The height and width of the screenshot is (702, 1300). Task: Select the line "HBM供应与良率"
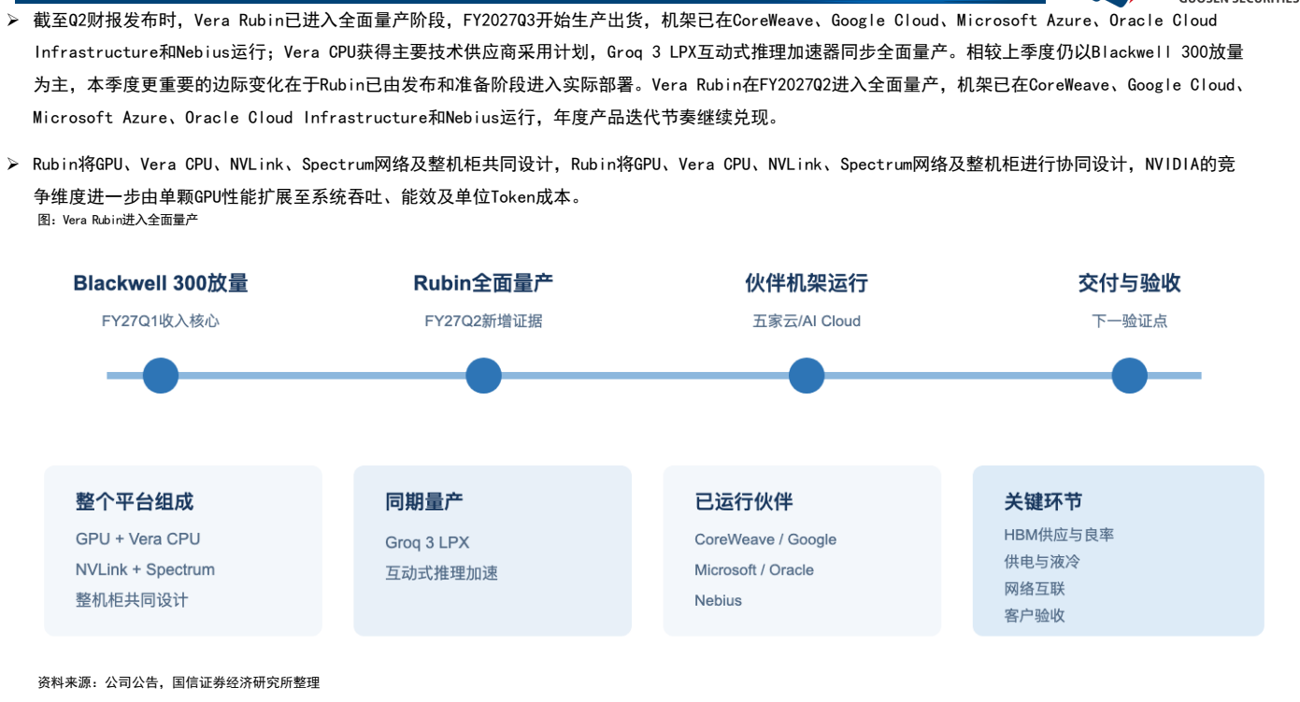click(1059, 535)
